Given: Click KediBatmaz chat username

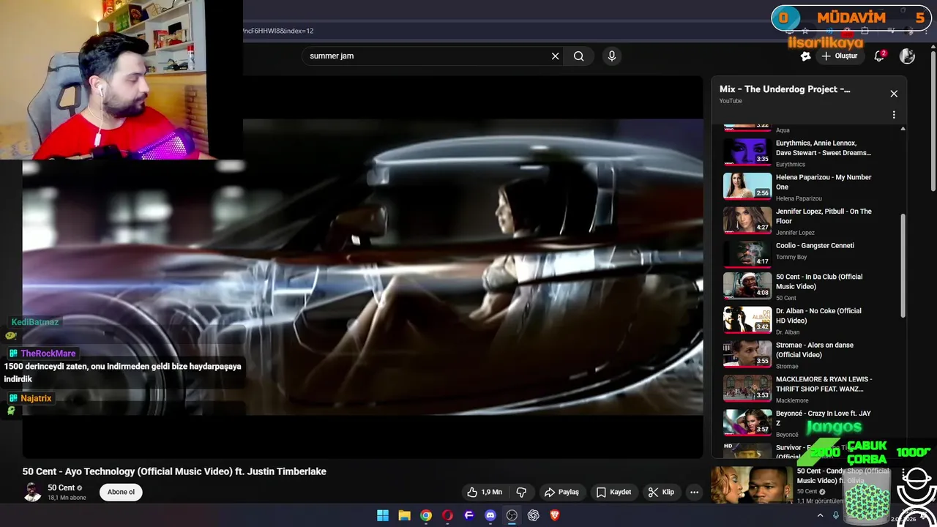Looking at the screenshot, I should click(x=35, y=322).
